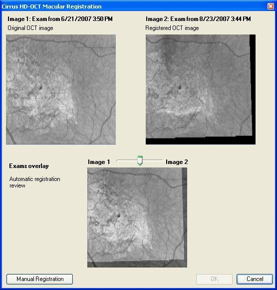Click the green overlay slider thumb
Image resolution: width=277 pixels, height=290 pixels.
click(140, 160)
